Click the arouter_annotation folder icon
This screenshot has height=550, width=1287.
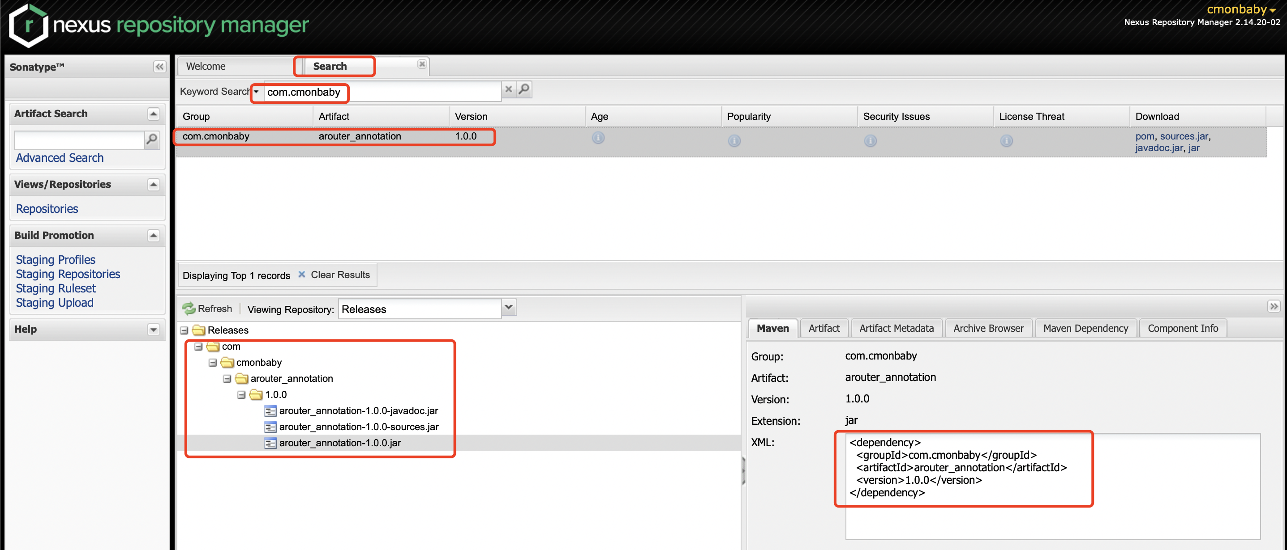point(242,378)
